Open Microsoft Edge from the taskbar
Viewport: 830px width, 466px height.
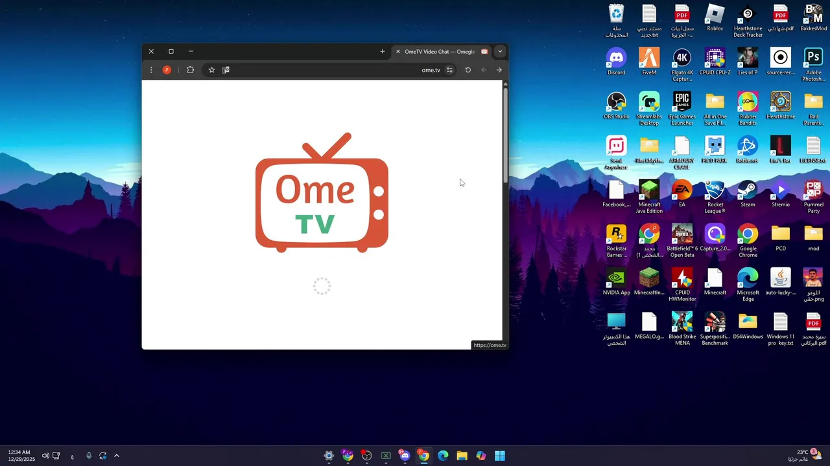(443, 456)
